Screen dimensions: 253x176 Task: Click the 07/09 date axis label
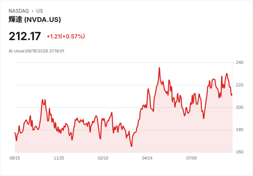(x=191, y=158)
